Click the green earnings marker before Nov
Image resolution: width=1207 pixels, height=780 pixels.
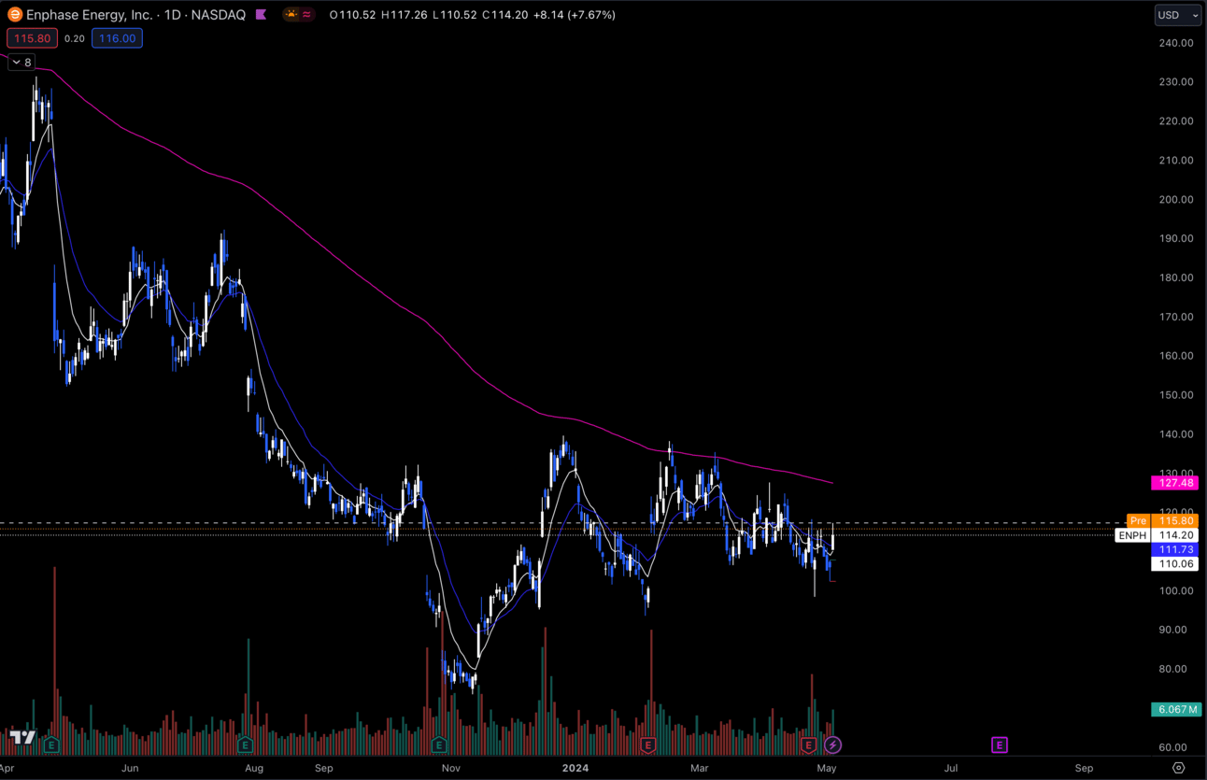pyautogui.click(x=439, y=745)
